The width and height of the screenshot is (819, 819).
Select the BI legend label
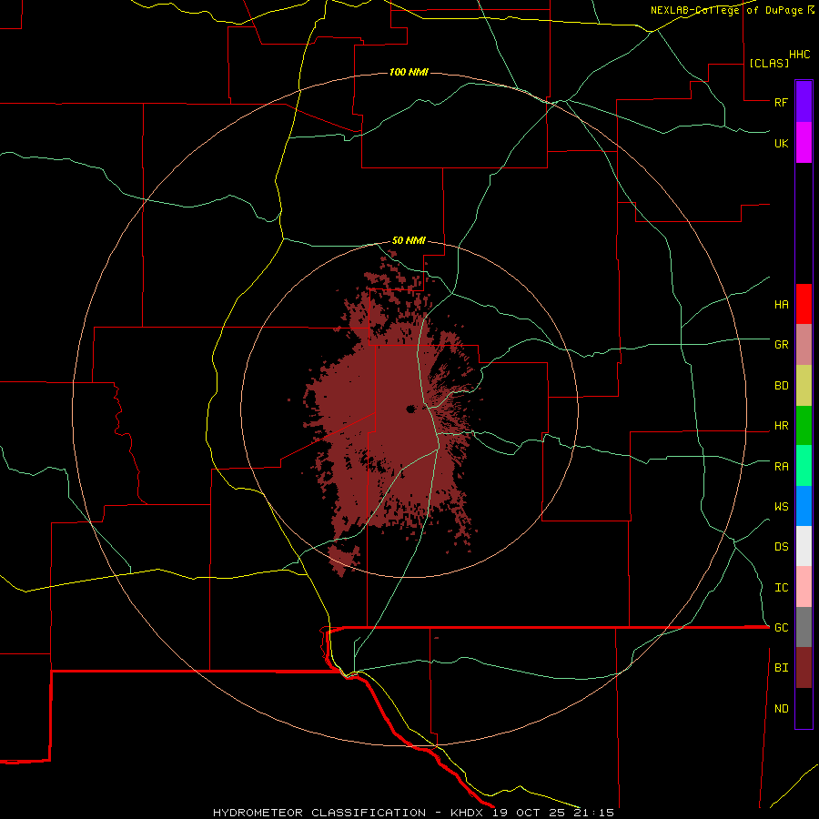(781, 668)
